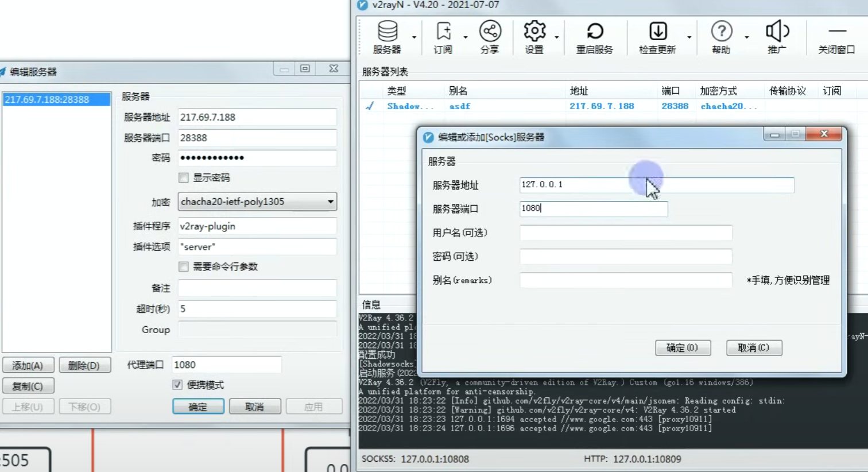Viewport: 868px width, 472px height.
Task: Click 确定(O) in the Socks server dialog
Action: click(x=683, y=348)
